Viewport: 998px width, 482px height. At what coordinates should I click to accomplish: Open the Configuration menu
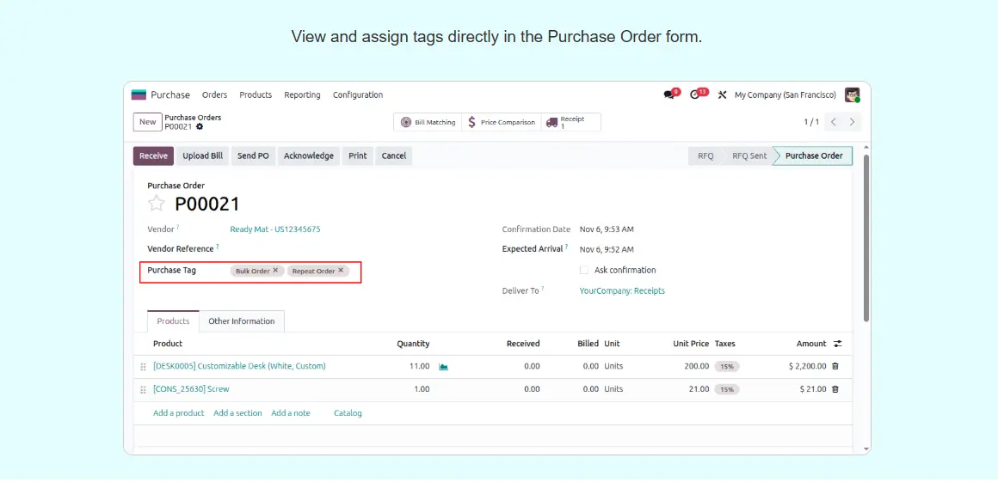coord(358,95)
